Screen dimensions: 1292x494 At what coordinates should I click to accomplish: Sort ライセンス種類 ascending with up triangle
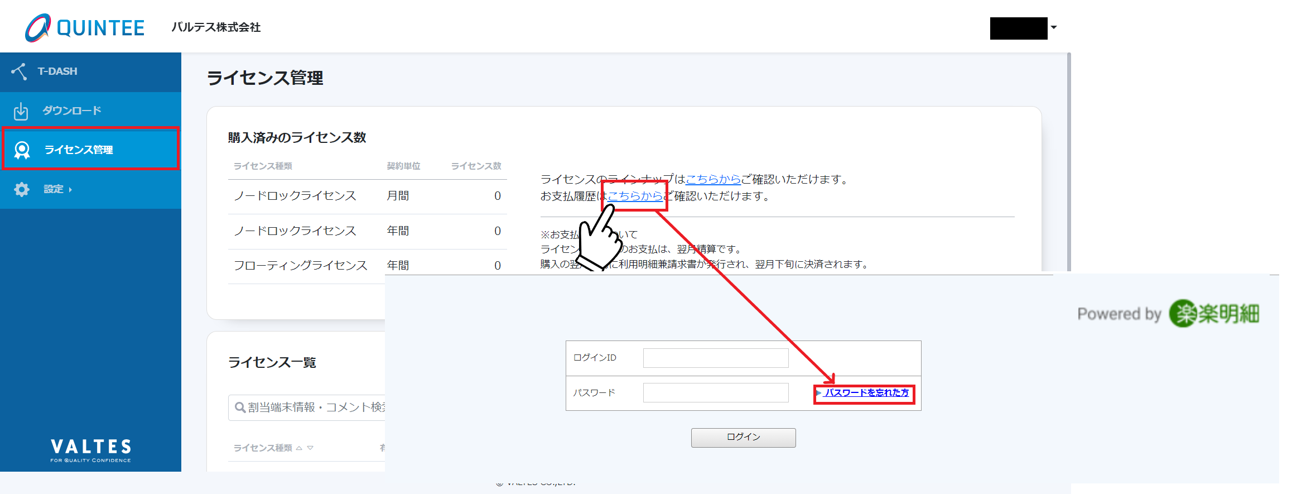299,448
